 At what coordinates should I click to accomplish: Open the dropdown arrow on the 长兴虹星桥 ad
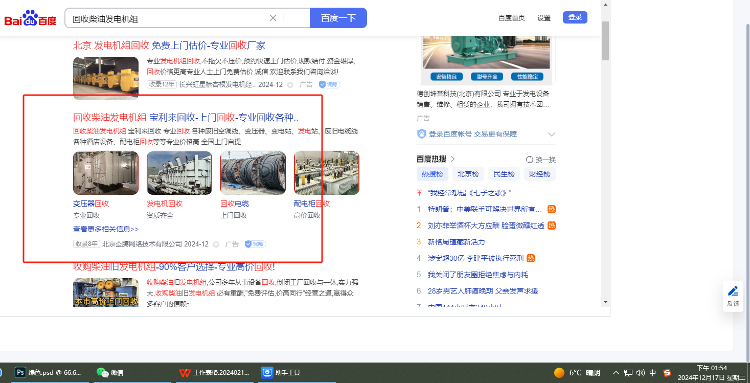tap(290, 85)
